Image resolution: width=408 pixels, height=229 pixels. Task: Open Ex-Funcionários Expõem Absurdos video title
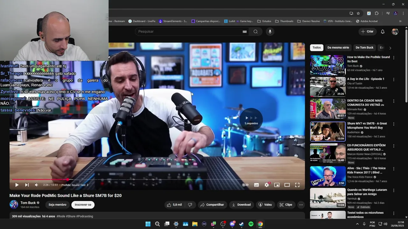[366, 147]
